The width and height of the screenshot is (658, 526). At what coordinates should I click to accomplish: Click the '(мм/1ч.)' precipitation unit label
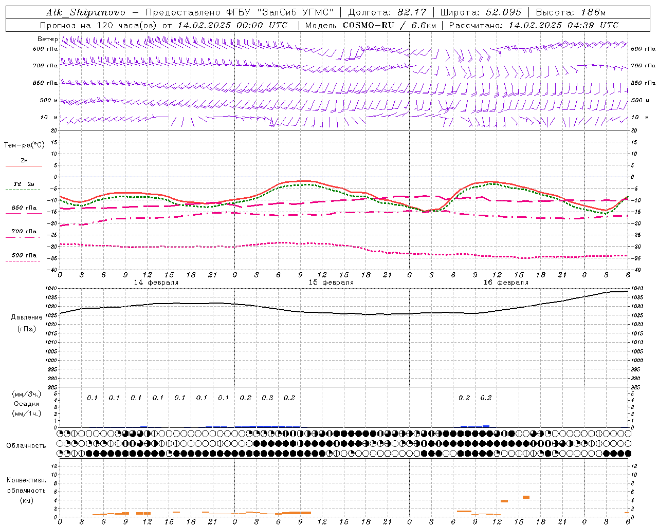27,414
